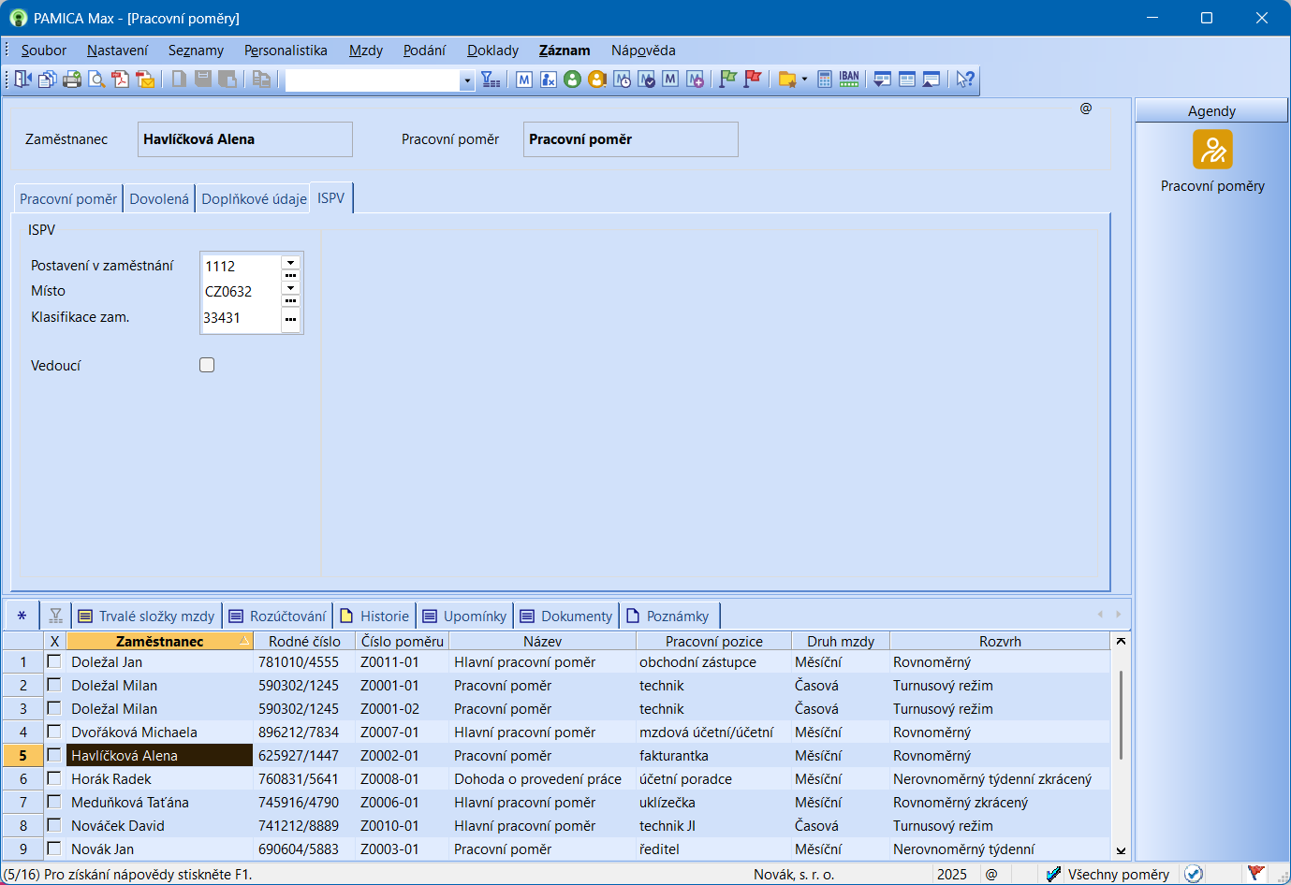Open browse button for Postavení v zaměstnání

click(x=290, y=275)
